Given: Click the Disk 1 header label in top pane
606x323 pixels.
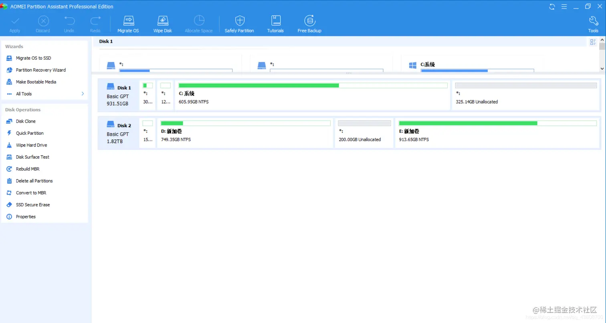Looking at the screenshot, I should (106, 41).
